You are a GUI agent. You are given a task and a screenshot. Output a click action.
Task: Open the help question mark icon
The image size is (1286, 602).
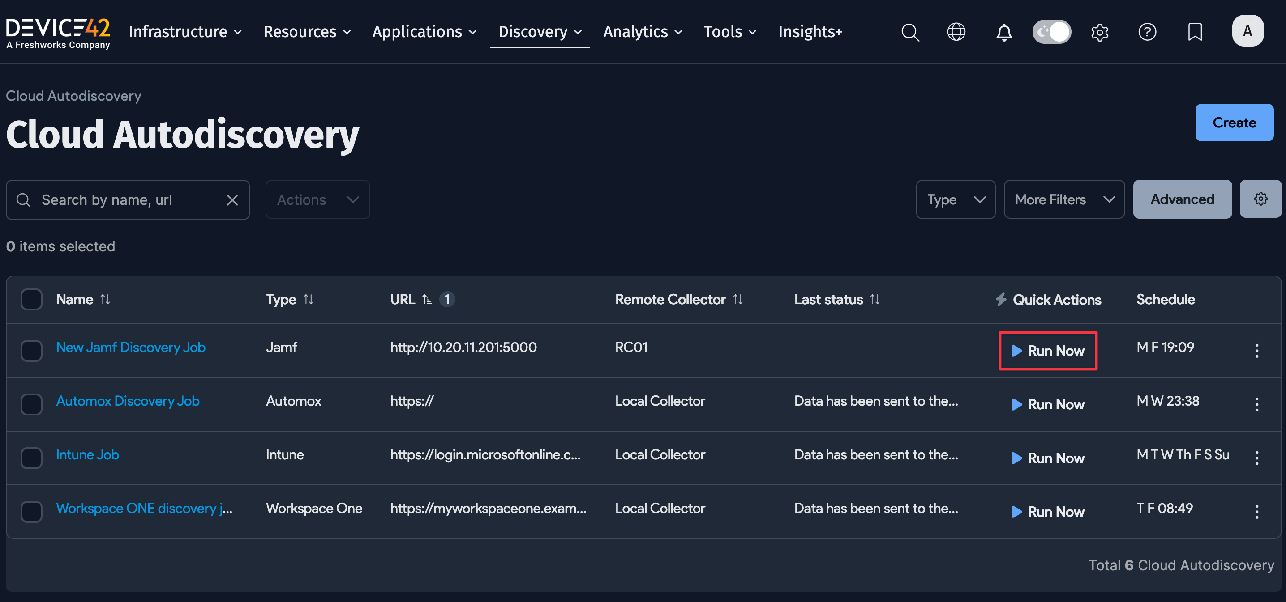[1147, 32]
